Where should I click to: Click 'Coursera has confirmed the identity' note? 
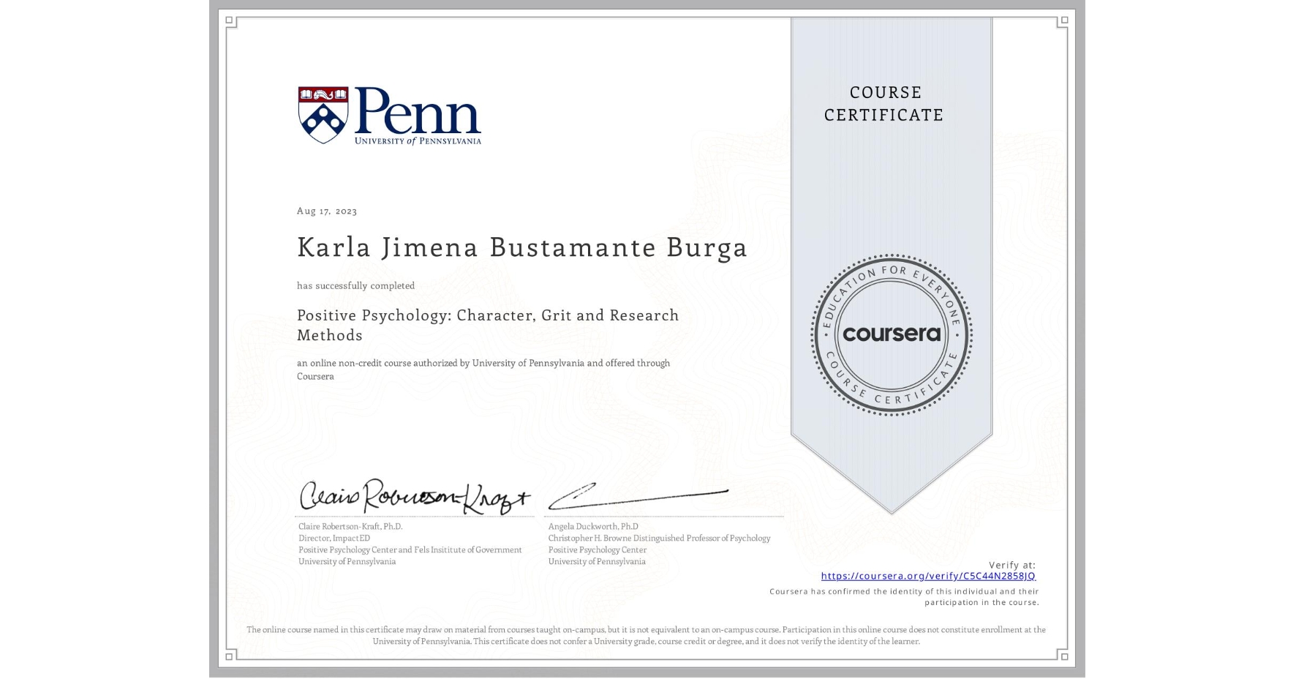[x=904, y=597]
